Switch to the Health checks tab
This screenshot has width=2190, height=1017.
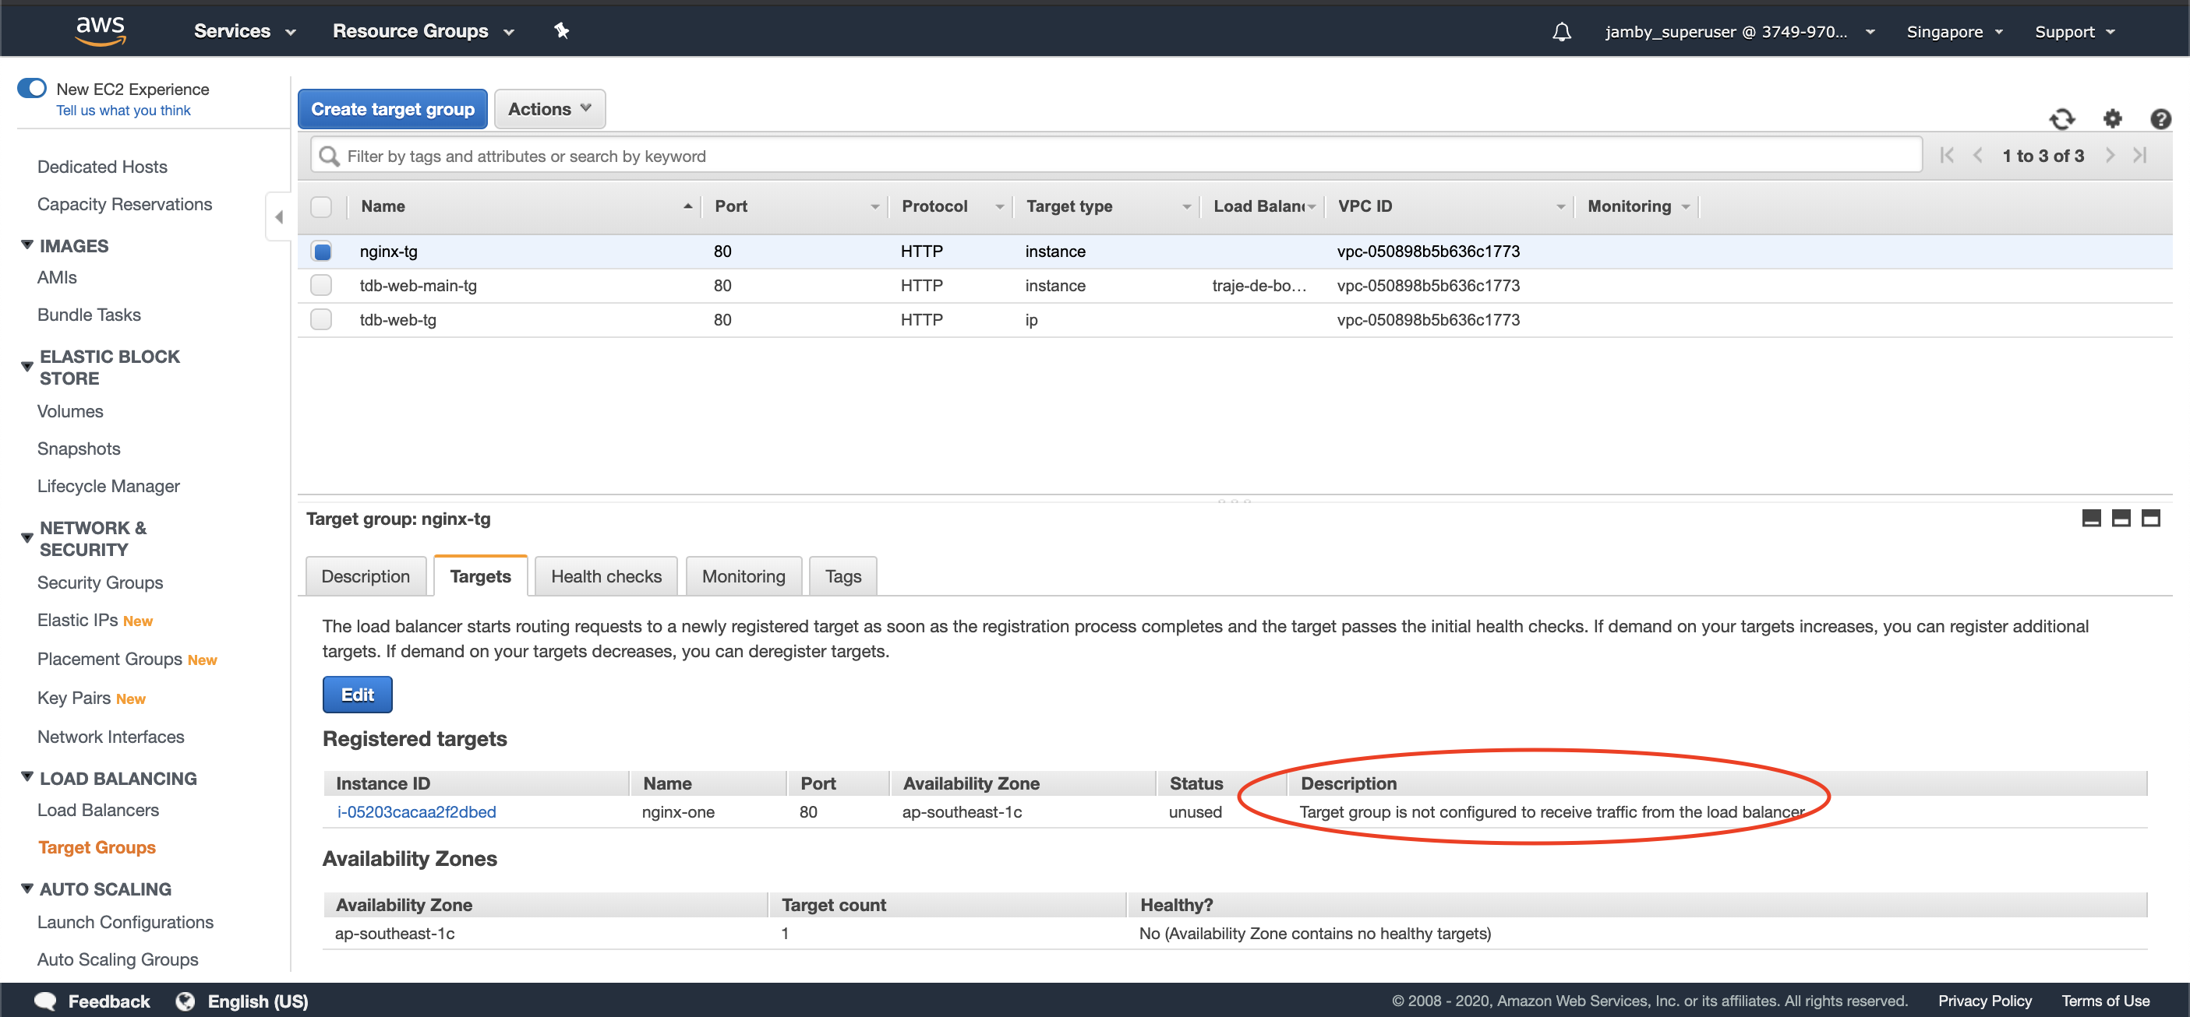(x=606, y=576)
